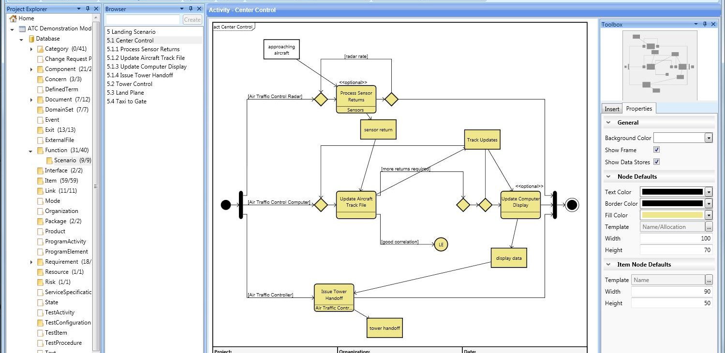Select the initial black start node
The height and width of the screenshot is (353, 725).
pyautogui.click(x=226, y=205)
